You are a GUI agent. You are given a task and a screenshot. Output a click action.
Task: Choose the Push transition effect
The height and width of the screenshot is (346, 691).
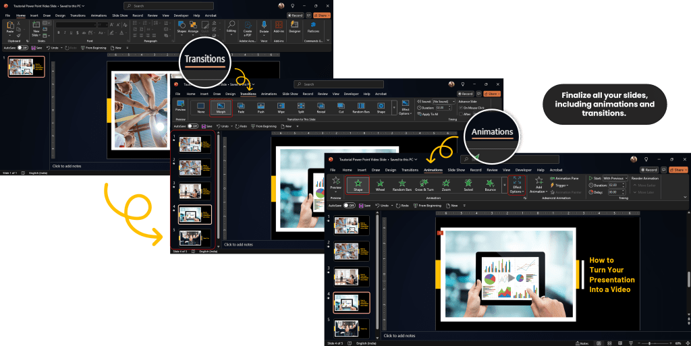(260, 108)
